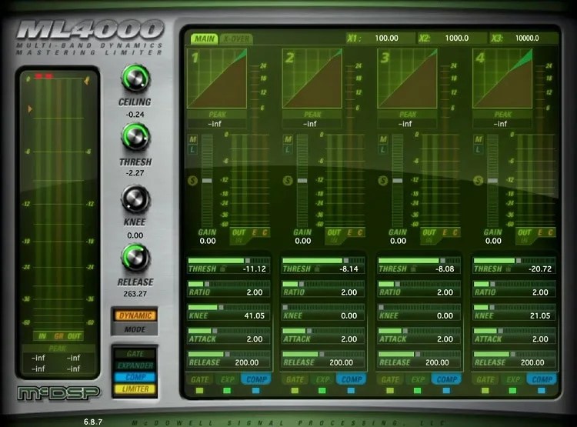Screen dimensions: 577x427
Task: Select band 2 COMP tab
Action: [x=352, y=379]
